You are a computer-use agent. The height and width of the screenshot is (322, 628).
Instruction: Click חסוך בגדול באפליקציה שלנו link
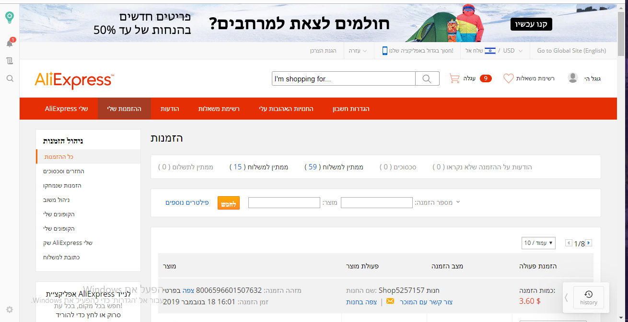422,51
